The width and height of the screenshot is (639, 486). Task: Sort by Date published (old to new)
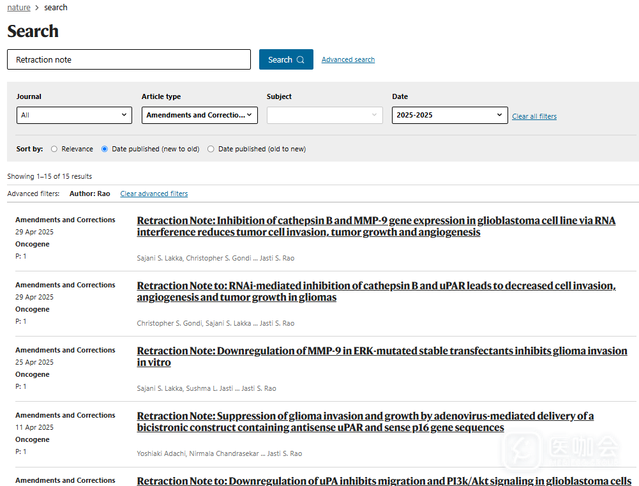click(211, 149)
